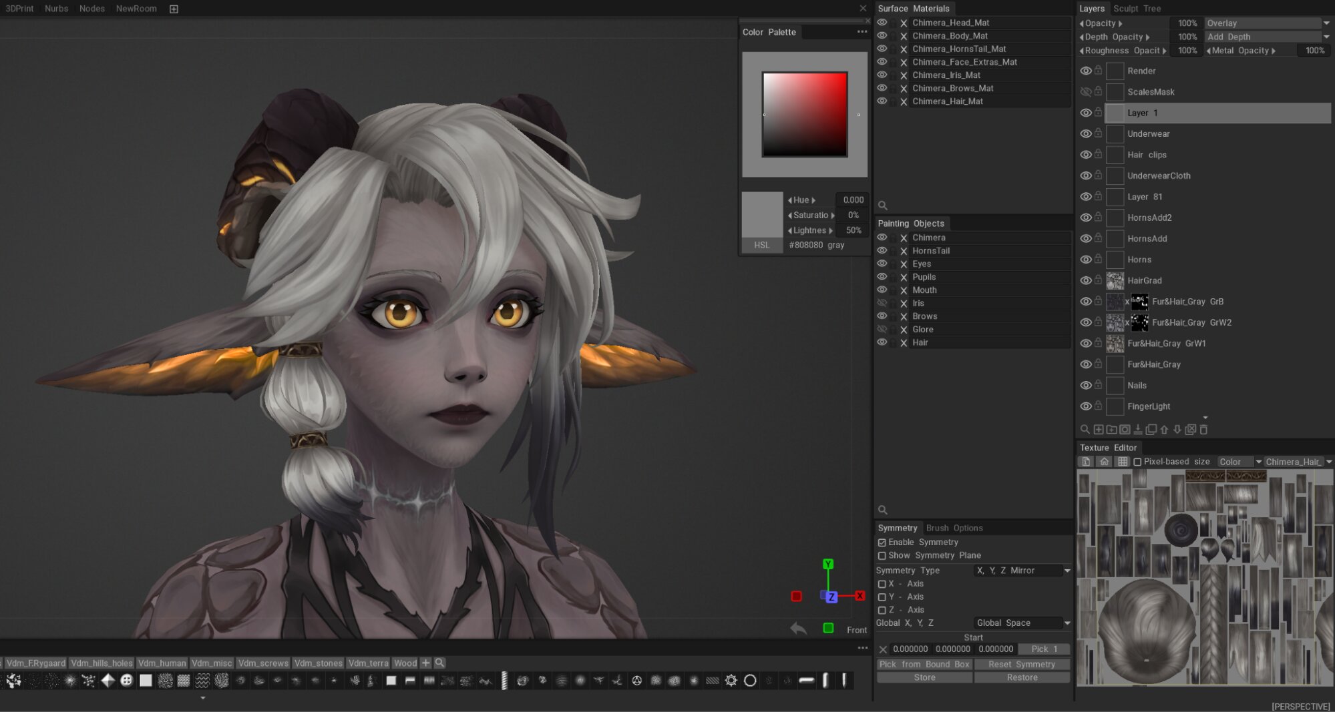Open the 3DPrint room tab
Screen dimensions: 1335x712
point(19,9)
